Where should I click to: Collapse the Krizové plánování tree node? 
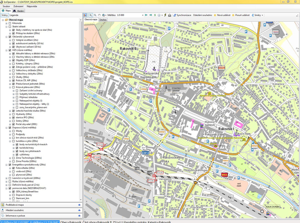point(10,87)
